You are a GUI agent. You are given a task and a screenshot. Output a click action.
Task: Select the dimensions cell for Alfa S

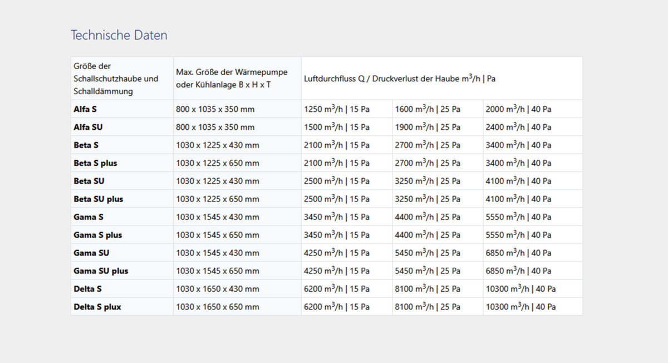215,109
